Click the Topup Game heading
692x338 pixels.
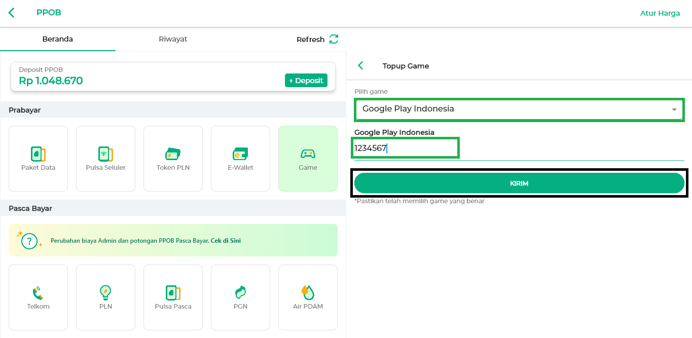406,66
